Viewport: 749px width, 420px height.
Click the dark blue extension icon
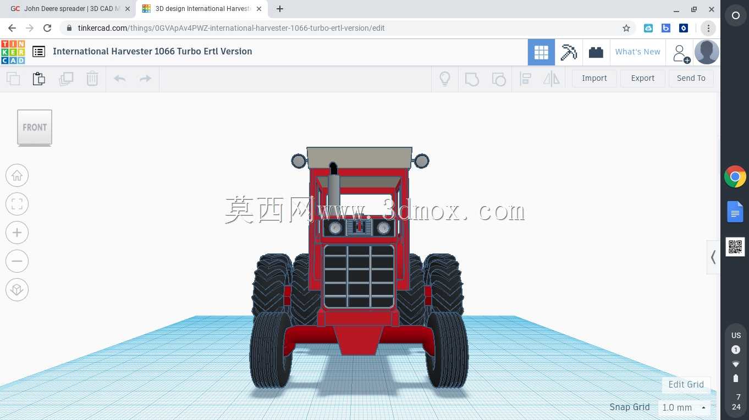pos(684,28)
